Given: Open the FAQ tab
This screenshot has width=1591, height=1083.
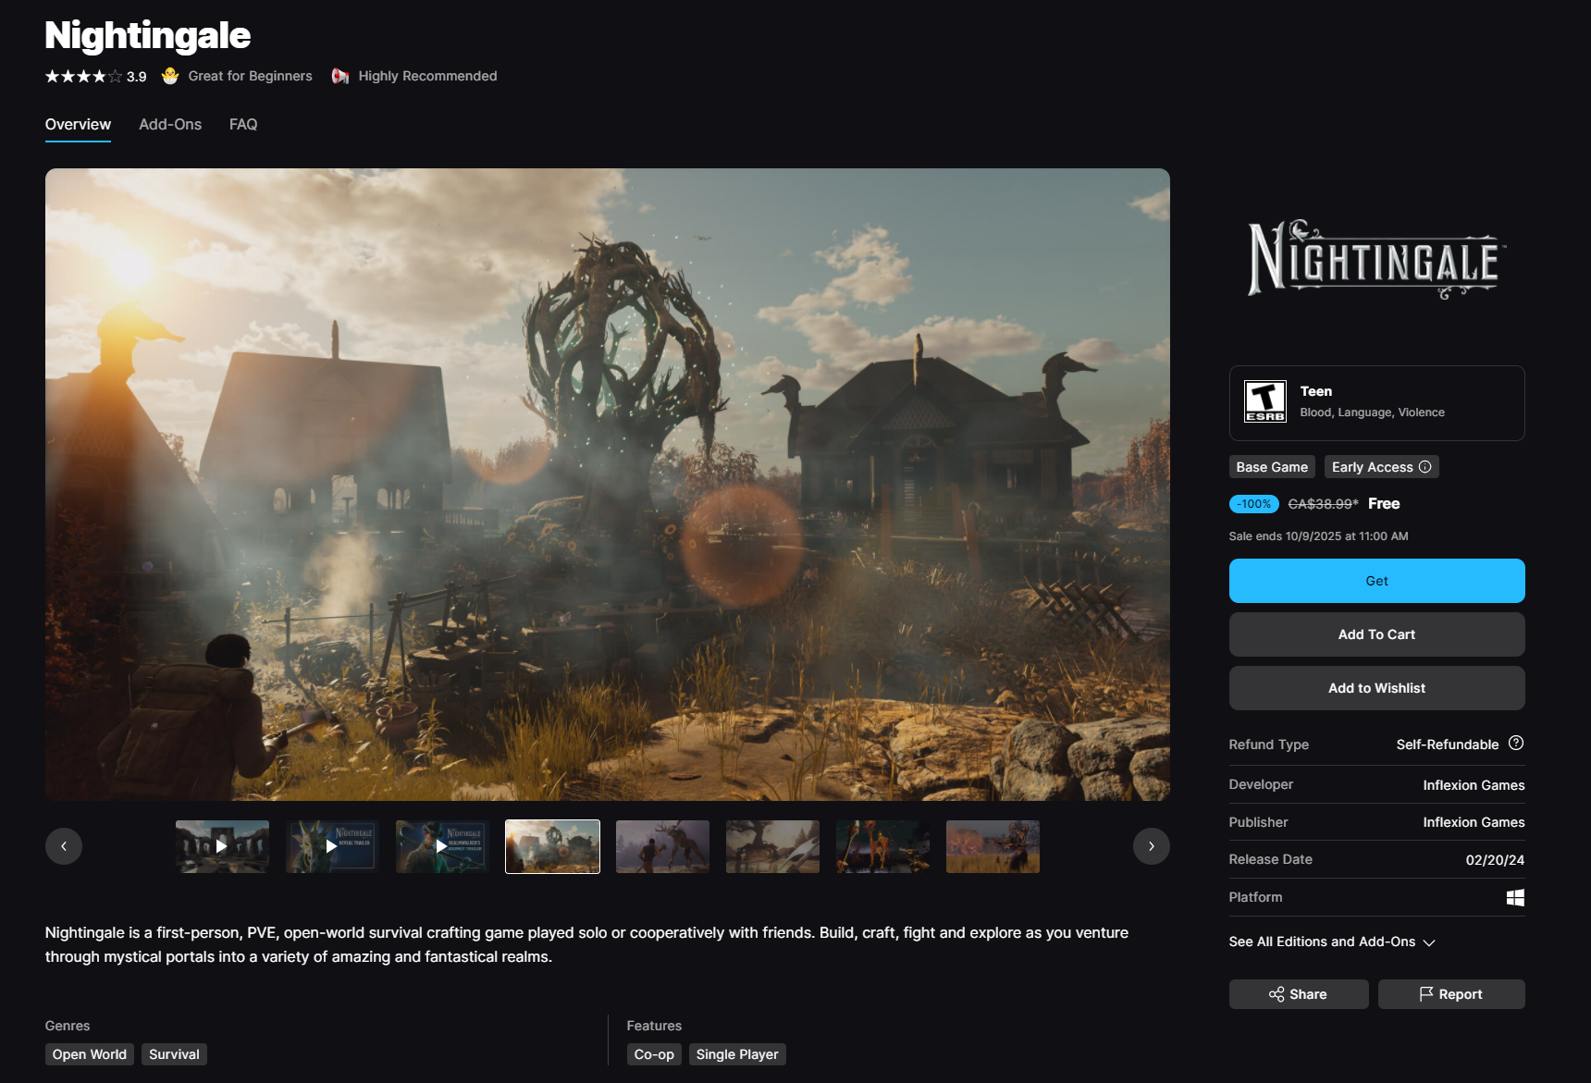Looking at the screenshot, I should point(242,125).
